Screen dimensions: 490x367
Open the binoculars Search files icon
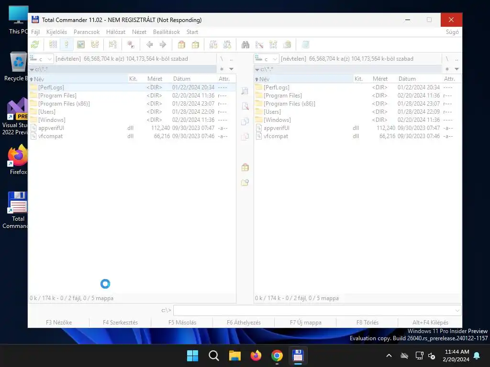click(x=245, y=44)
